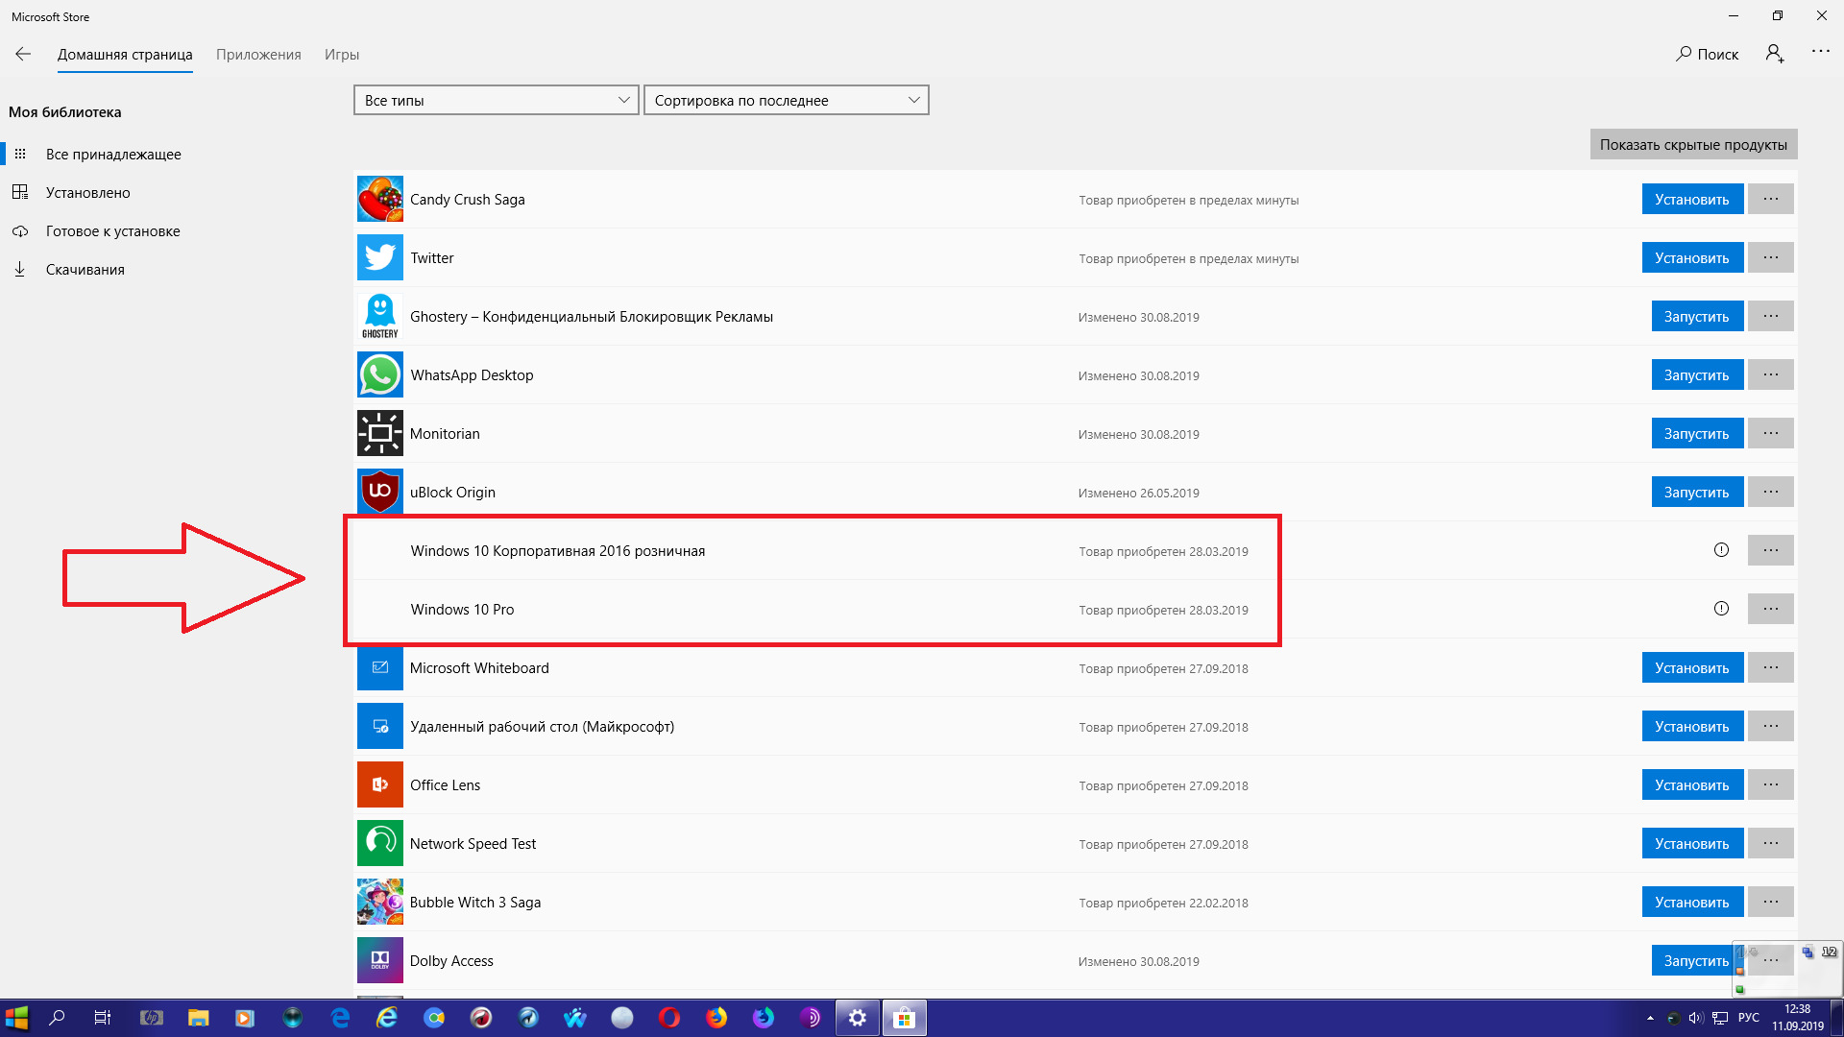Go back with the arrow button

point(23,55)
